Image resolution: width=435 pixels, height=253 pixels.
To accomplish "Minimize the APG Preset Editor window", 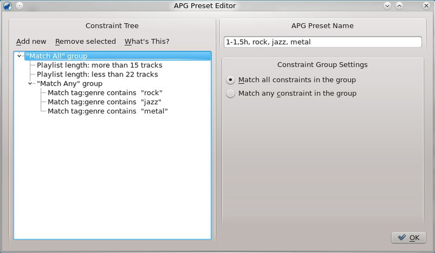I will (388, 6).
